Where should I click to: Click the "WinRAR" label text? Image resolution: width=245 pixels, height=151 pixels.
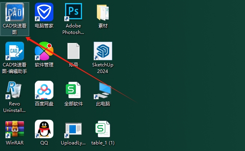tap(15, 143)
